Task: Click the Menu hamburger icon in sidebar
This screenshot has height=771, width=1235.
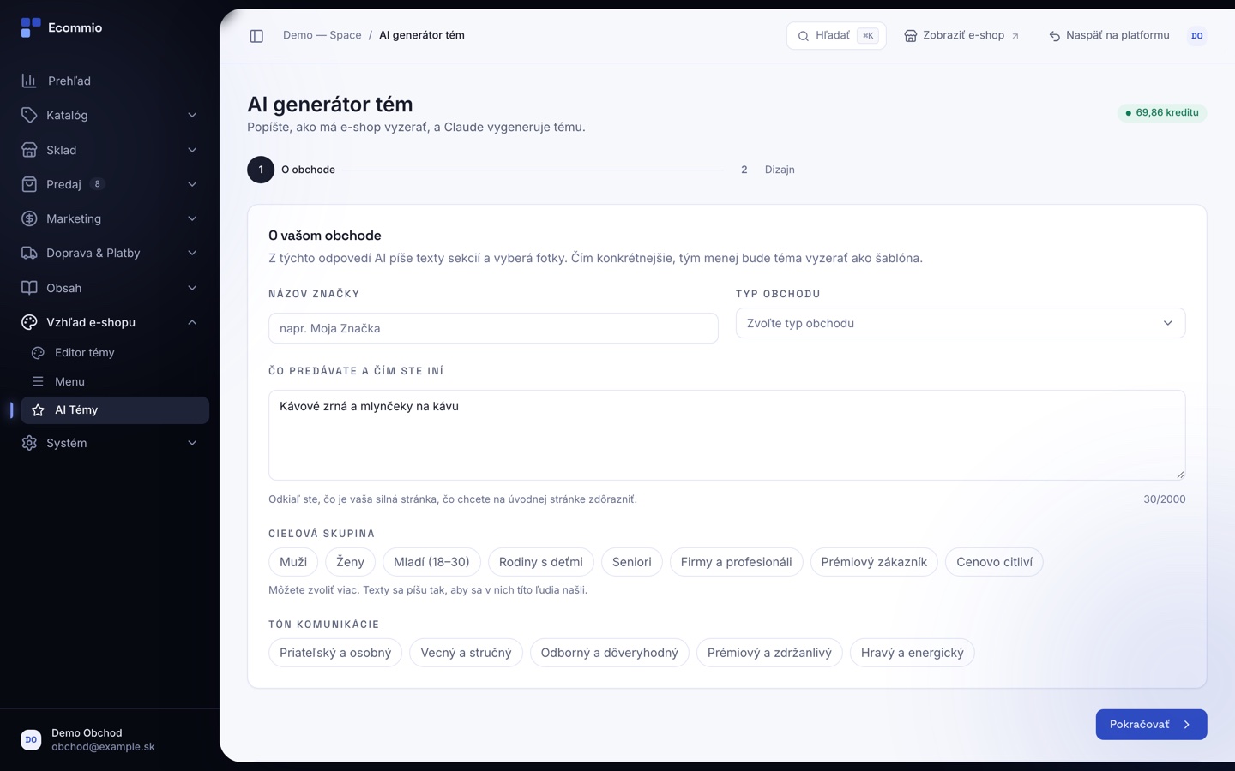Action: click(x=38, y=382)
